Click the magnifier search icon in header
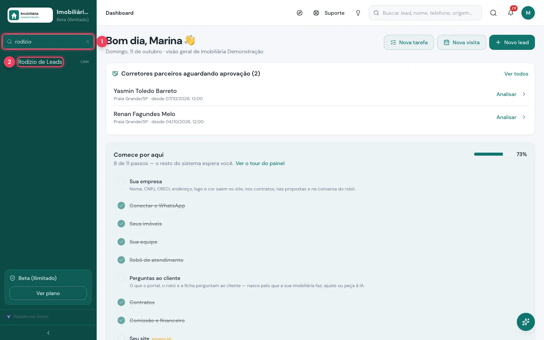544x340 pixels. coord(493,13)
